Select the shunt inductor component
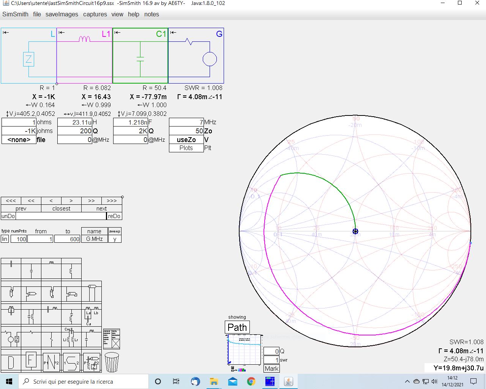The image size is (486, 389). (71, 269)
